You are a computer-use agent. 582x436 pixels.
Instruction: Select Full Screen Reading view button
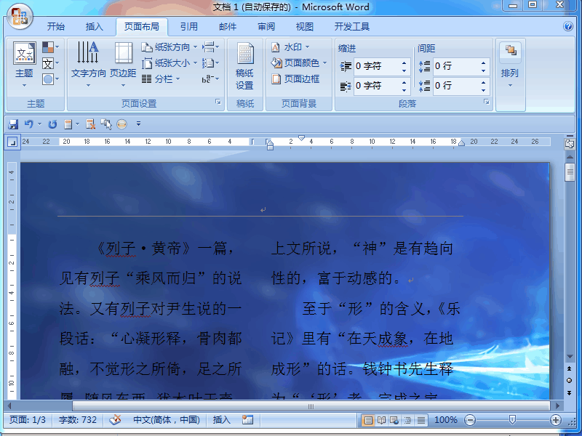click(381, 420)
